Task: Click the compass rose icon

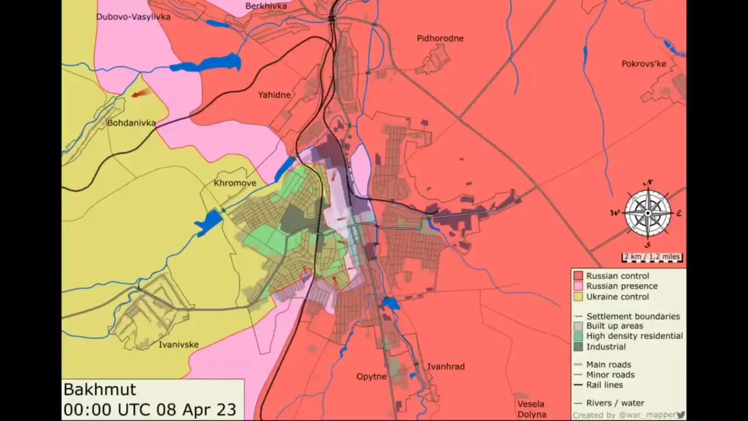Action: click(649, 213)
